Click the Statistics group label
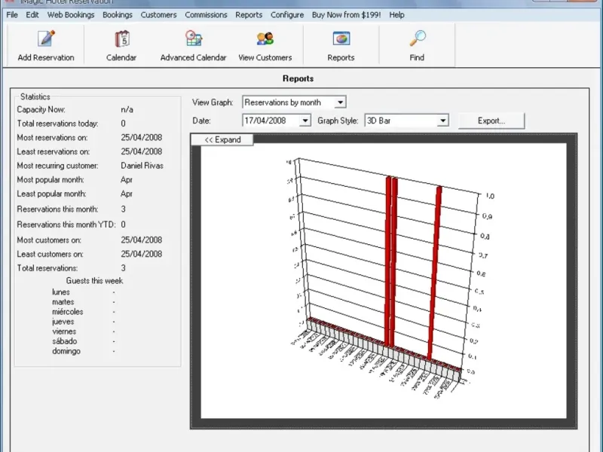The image size is (603, 452). 35,97
